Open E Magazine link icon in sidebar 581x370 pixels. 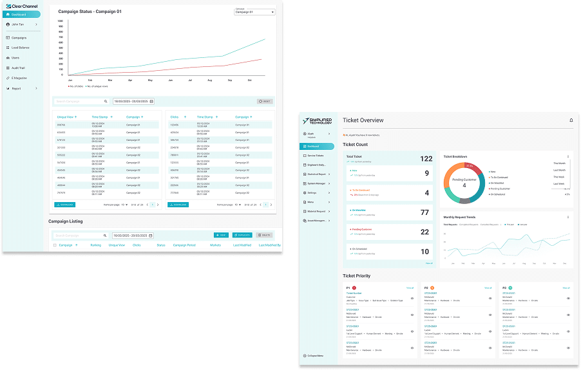[x=7, y=77]
